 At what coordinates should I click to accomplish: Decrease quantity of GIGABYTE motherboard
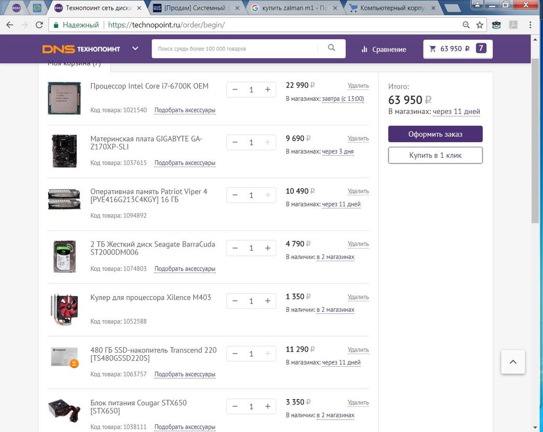coord(235,143)
